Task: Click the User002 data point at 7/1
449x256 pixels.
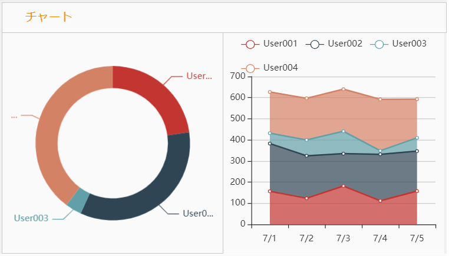Action: 270,144
